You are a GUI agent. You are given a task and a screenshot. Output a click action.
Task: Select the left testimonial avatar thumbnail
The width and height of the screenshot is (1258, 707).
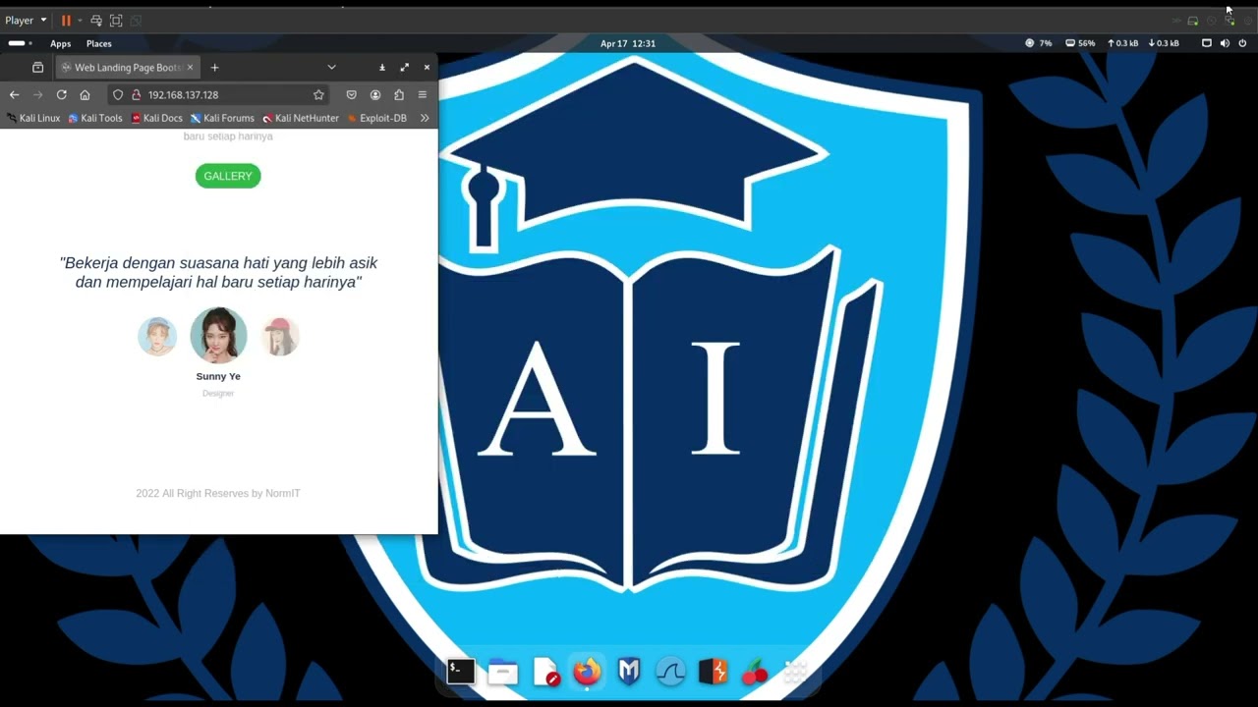[157, 337]
